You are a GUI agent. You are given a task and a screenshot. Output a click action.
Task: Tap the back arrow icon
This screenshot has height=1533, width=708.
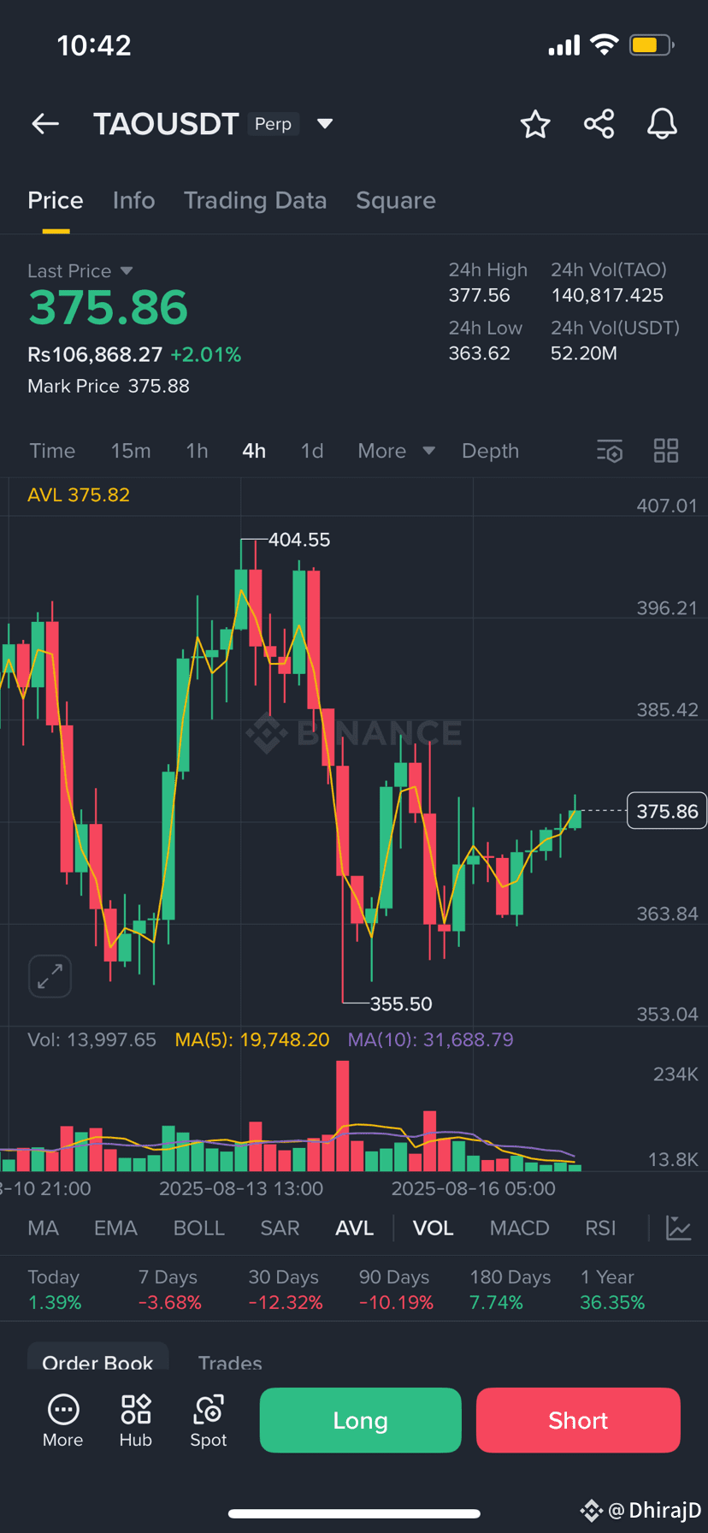point(45,124)
